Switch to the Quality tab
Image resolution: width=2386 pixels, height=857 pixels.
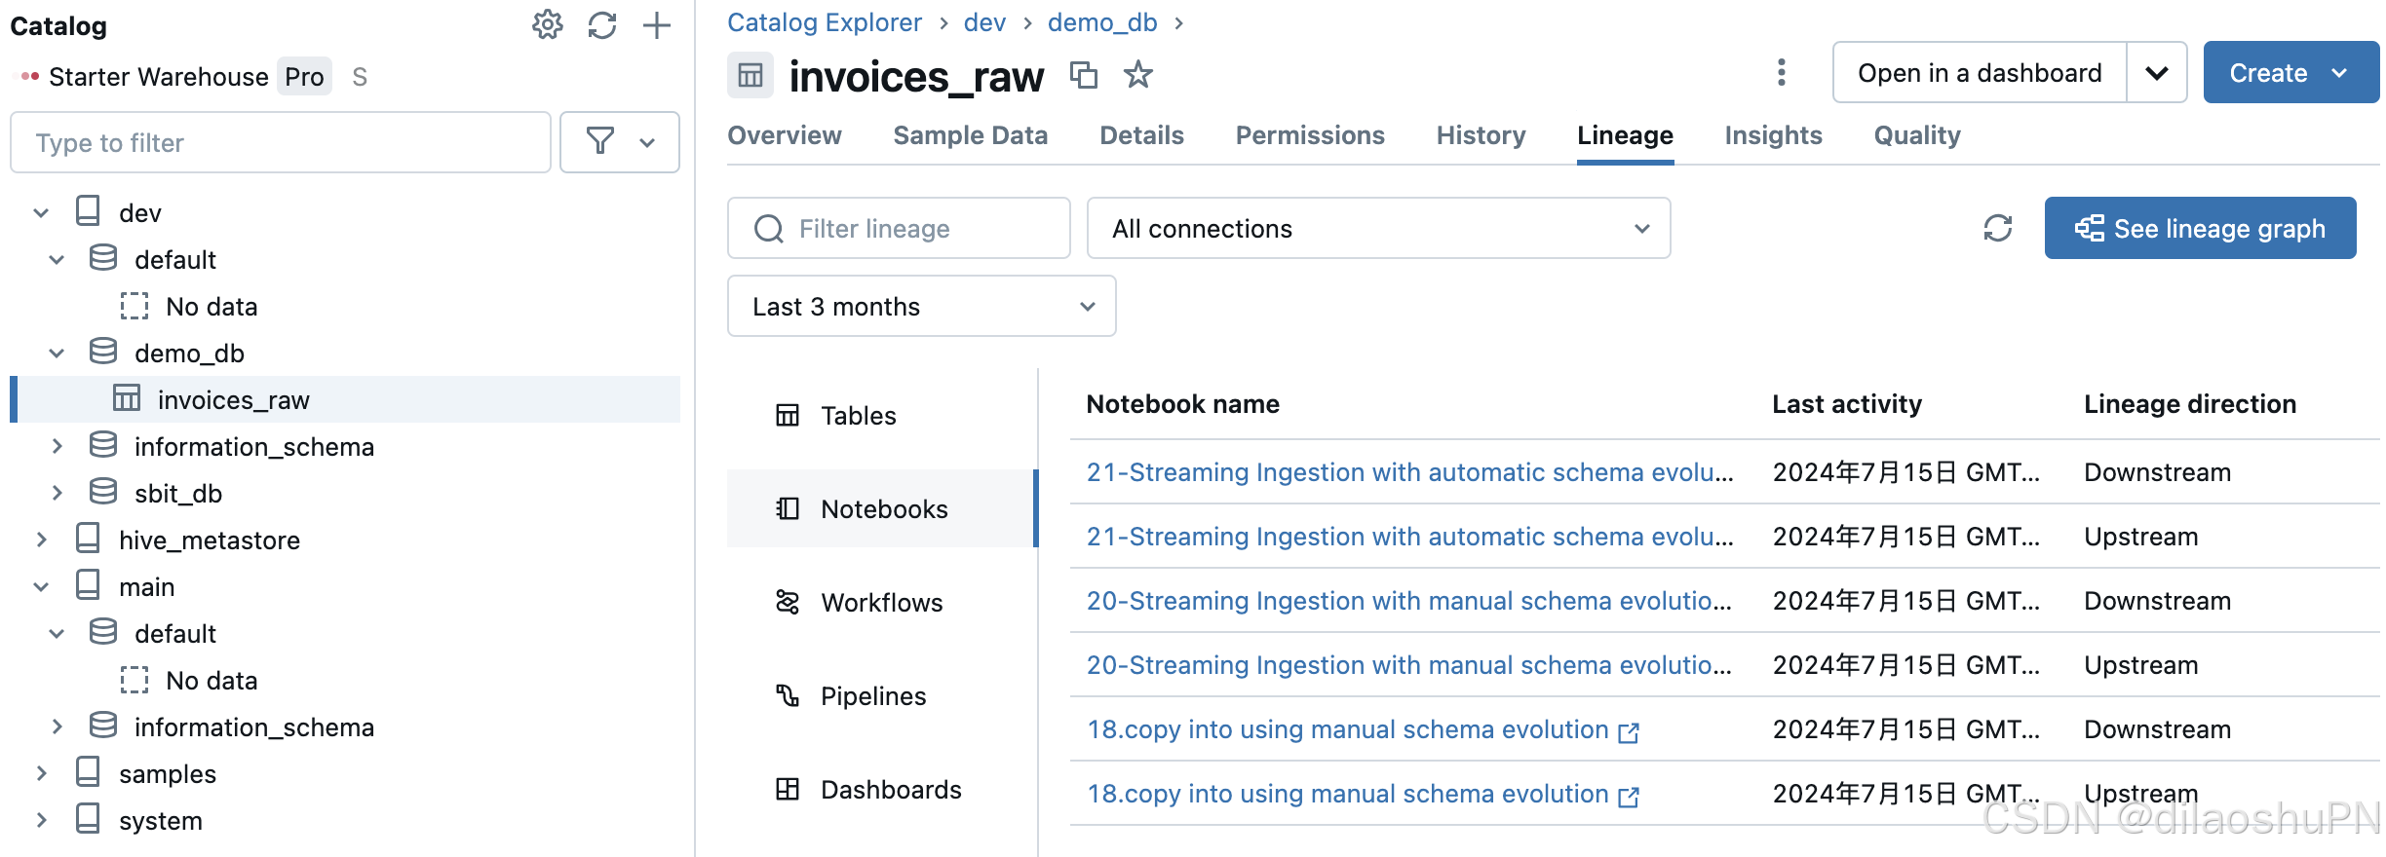[x=1918, y=135]
